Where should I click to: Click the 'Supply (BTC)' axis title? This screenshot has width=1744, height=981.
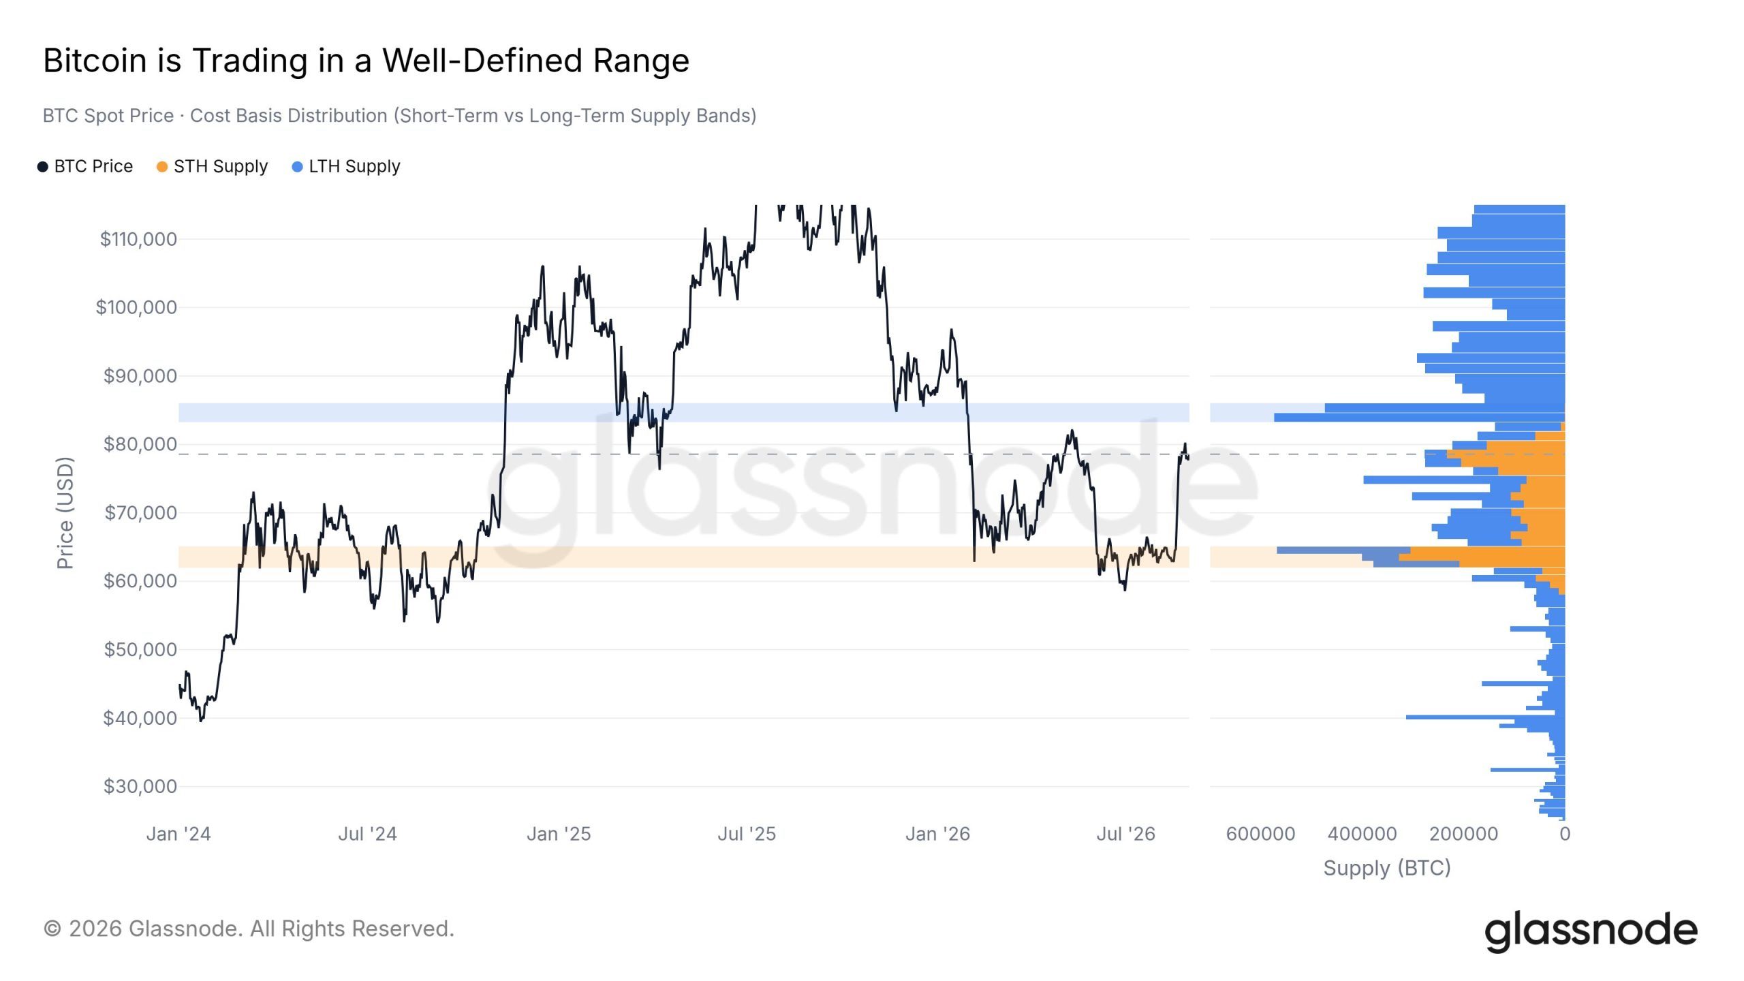coord(1387,868)
